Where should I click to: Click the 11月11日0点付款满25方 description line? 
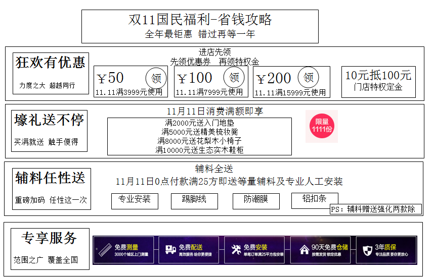[229, 182]
